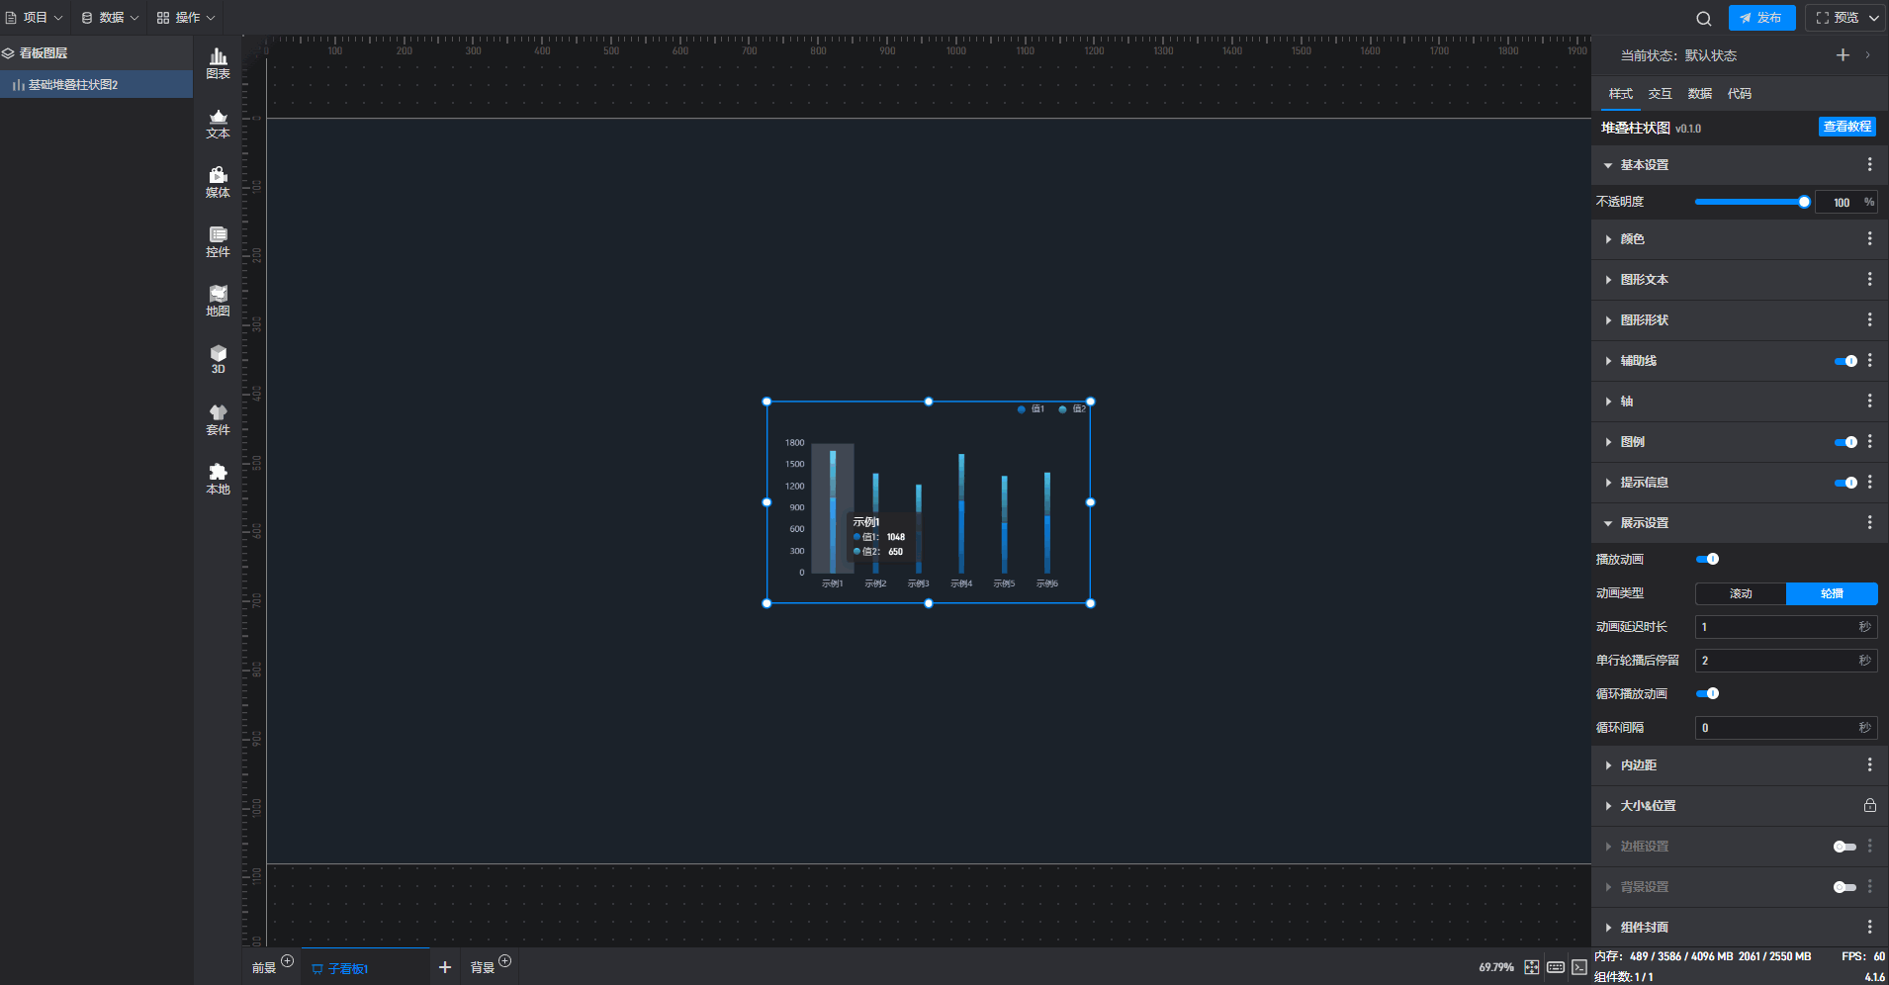Image resolution: width=1889 pixels, height=985 pixels.
Task: Click the search magnifier icon in top bar
Action: [x=1703, y=19]
